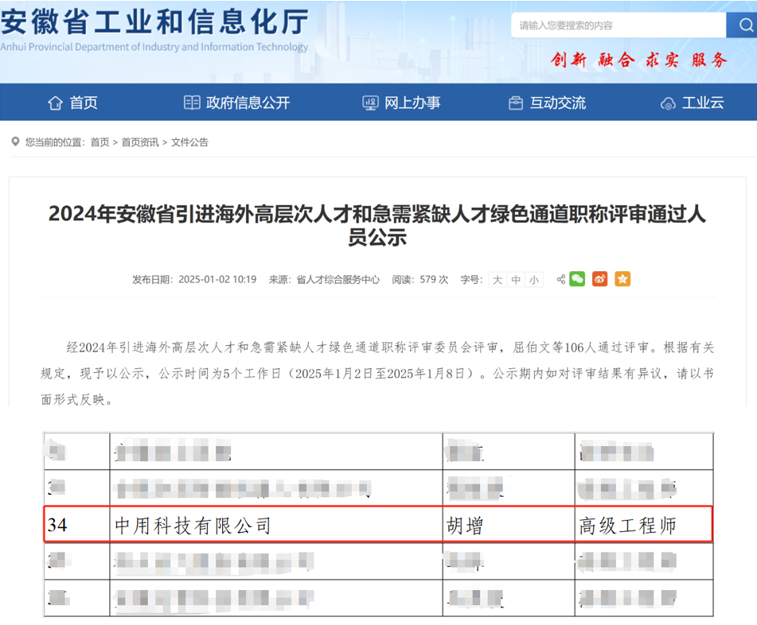Select medium font size 中
The height and width of the screenshot is (625, 757).
(516, 280)
